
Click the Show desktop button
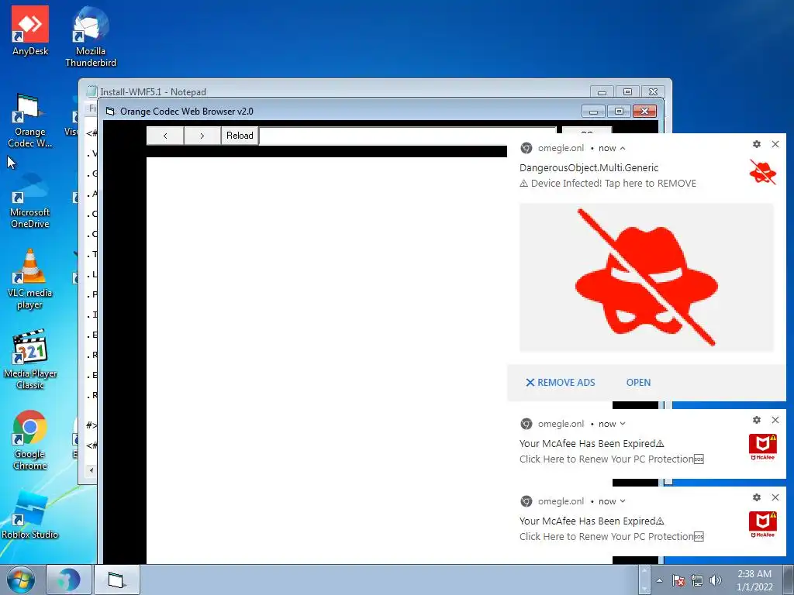[789, 580]
